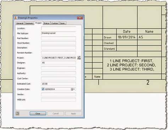Click the Checked label in title block

coord(109,43)
